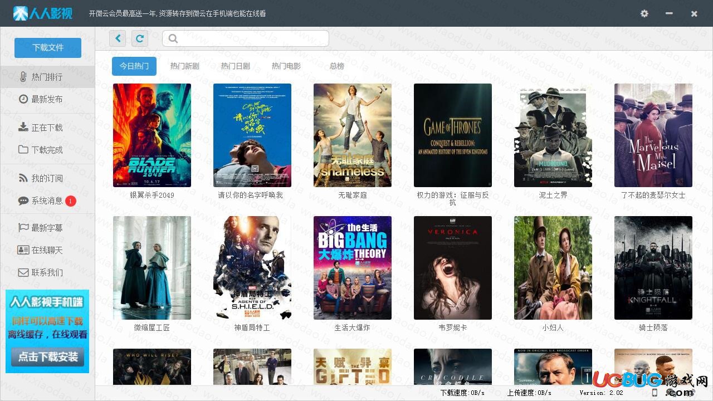Open 系统消息 in the sidebar
This screenshot has width=713, height=401.
[47, 201]
